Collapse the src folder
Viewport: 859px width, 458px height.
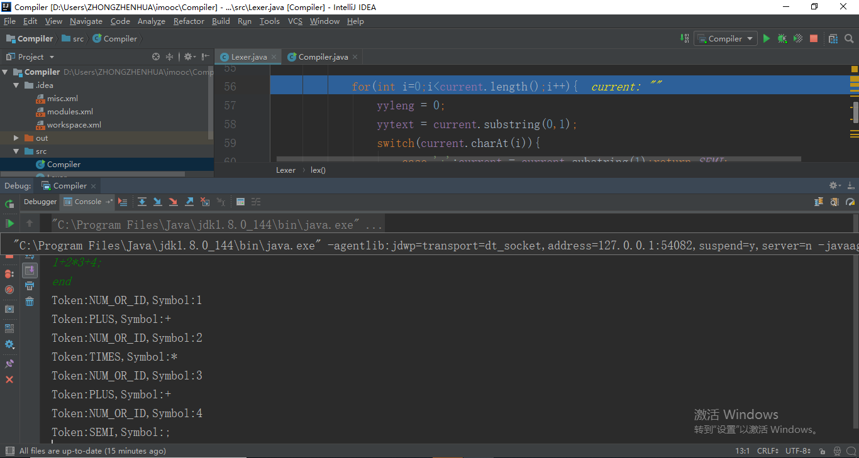click(16, 151)
